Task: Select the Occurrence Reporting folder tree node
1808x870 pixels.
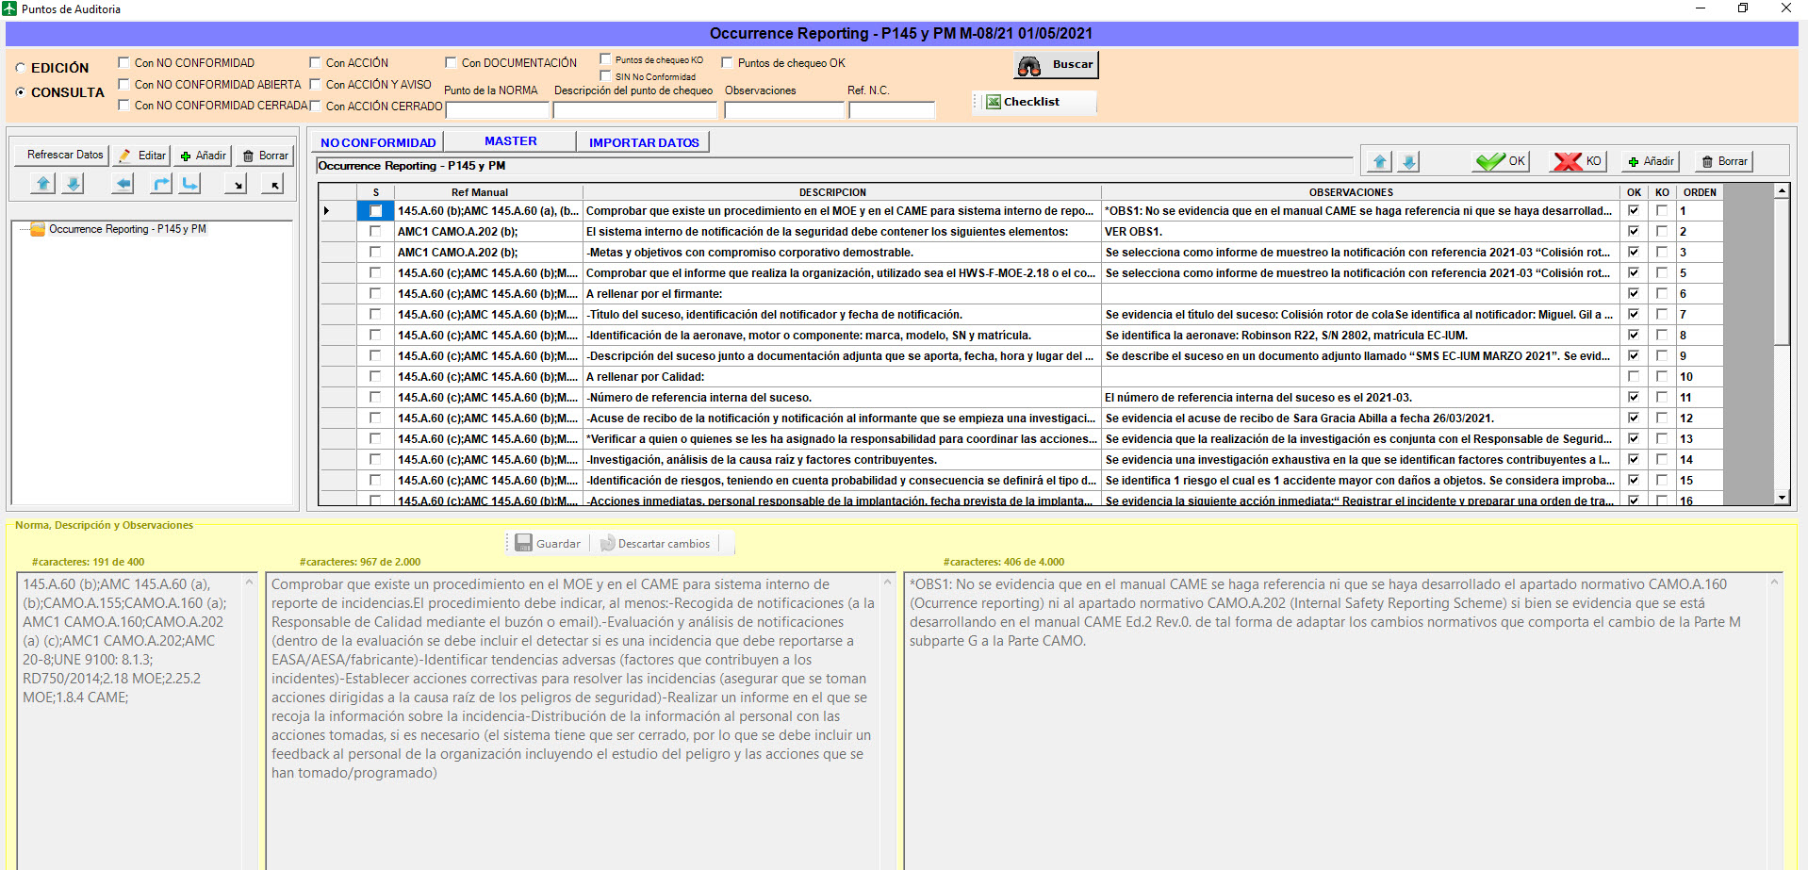Action: pos(127,229)
